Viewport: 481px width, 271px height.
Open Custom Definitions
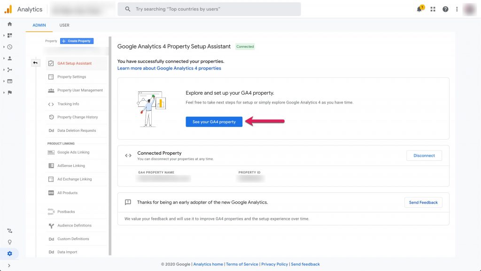[x=77, y=239]
